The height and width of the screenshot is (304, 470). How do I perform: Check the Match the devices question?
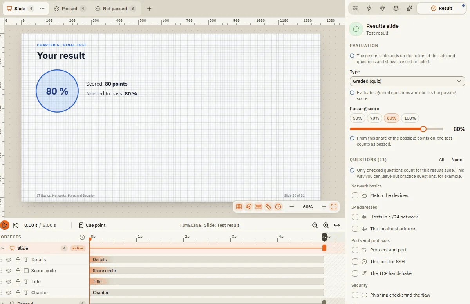[x=355, y=195]
